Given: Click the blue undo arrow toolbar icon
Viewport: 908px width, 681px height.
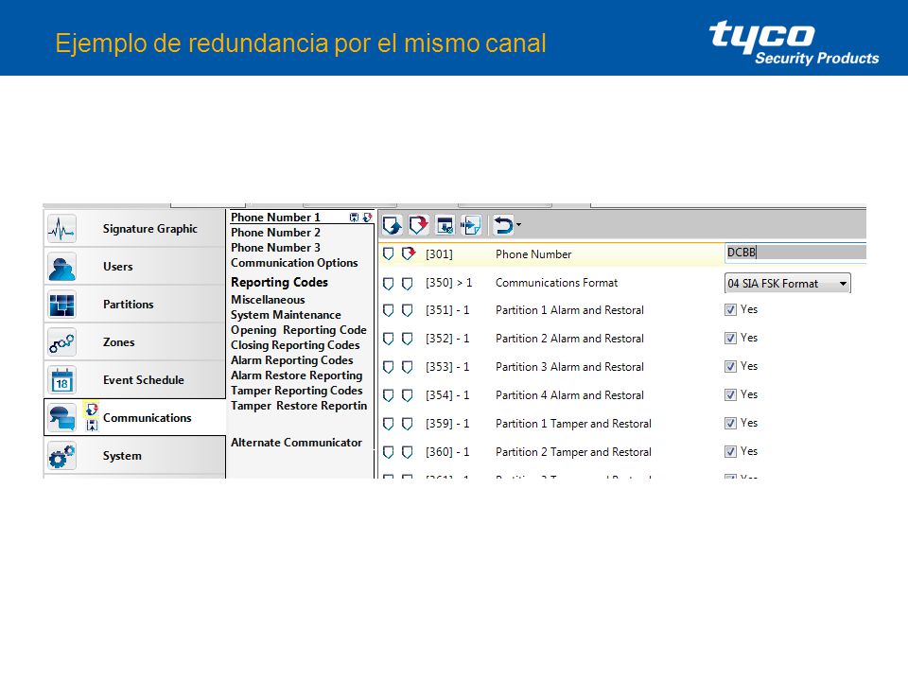Looking at the screenshot, I should click(x=503, y=225).
